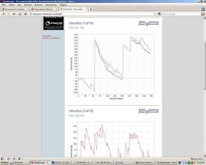Click the PKR advertisement banner
The width and height of the screenshot is (206, 165).
coord(54,23)
